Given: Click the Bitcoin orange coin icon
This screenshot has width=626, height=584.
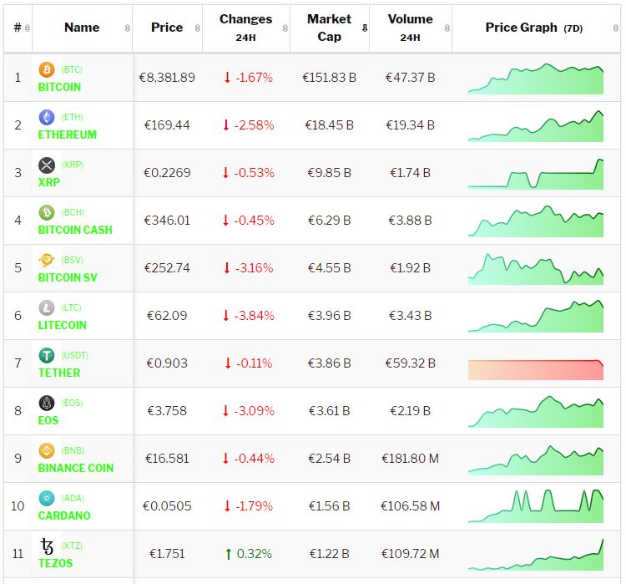Looking at the screenshot, I should click(47, 70).
